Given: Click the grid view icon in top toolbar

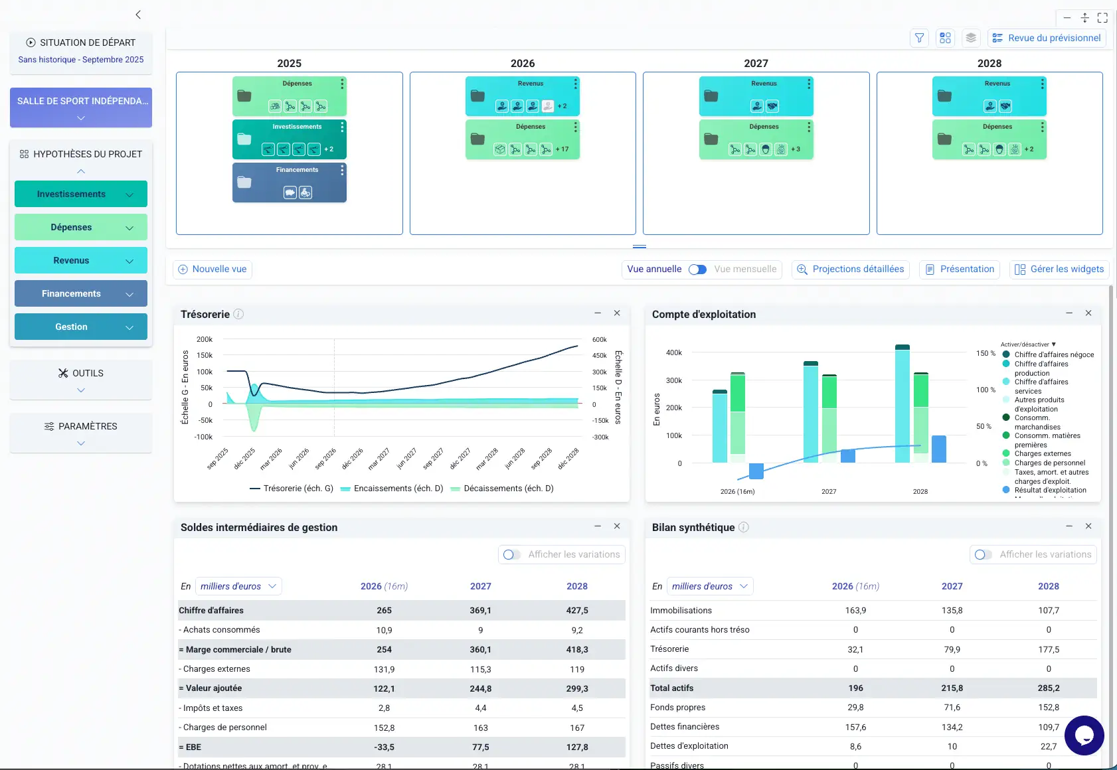Looking at the screenshot, I should coord(945,38).
